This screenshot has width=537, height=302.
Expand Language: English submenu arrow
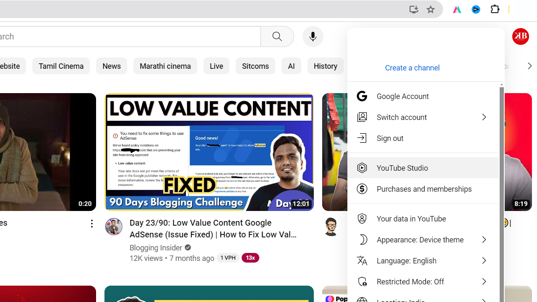484,260
